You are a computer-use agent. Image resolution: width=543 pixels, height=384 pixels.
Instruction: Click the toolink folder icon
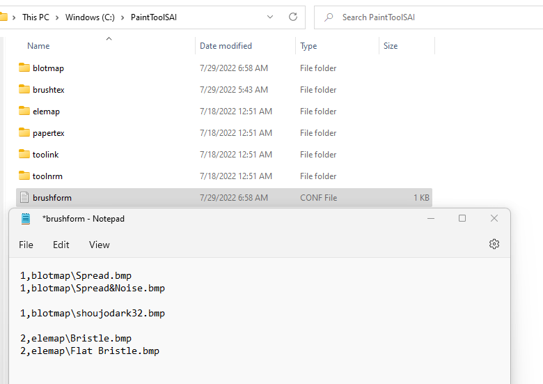point(24,154)
